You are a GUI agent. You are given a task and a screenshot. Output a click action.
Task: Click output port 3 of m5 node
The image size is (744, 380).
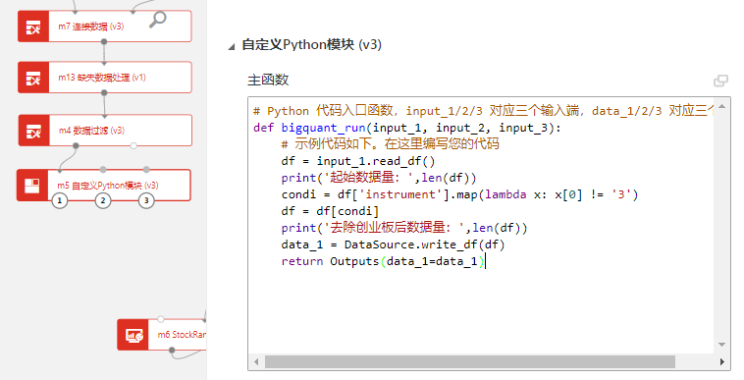pos(146,200)
